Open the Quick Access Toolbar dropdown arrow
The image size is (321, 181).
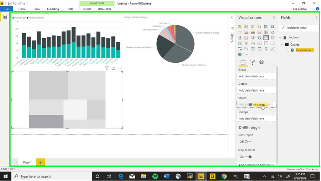click(24, 4)
